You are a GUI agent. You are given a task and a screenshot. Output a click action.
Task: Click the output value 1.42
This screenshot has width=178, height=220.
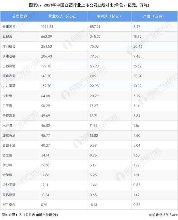click(137, 195)
